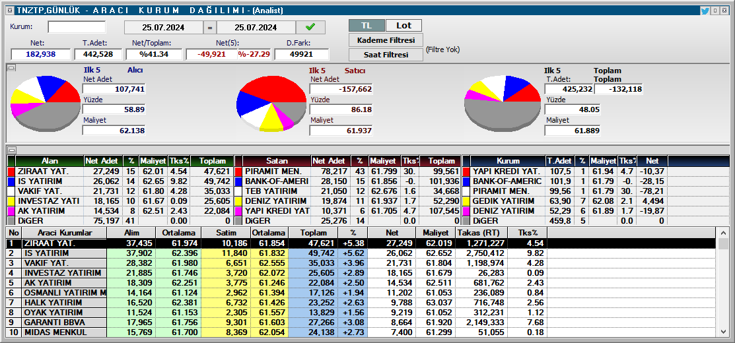735x343 pixels.
Task: Click the Alıcı pie chart
Action: (45, 104)
